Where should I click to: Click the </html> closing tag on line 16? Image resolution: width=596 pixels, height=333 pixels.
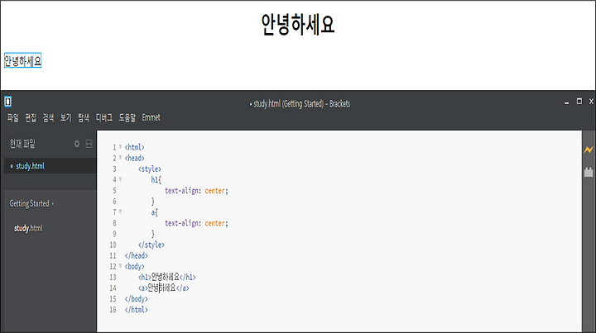click(136, 310)
